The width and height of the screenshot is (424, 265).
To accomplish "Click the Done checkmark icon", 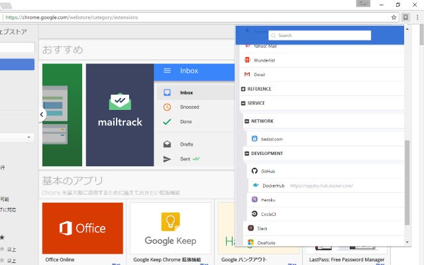I will tap(167, 122).
